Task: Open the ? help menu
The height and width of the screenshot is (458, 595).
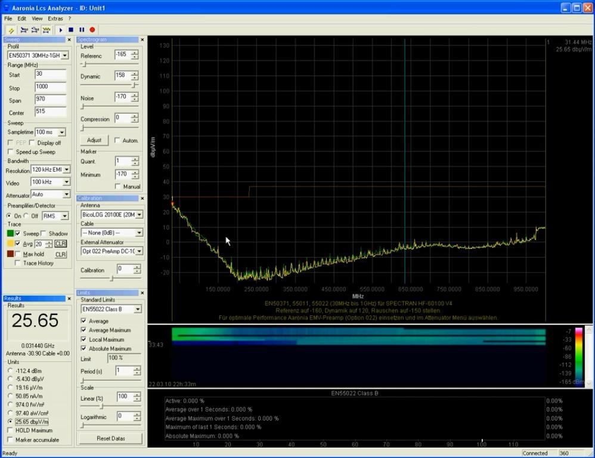Action: click(69, 18)
